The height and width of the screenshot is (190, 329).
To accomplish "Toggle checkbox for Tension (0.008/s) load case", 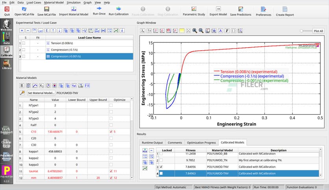I will pos(24,43).
